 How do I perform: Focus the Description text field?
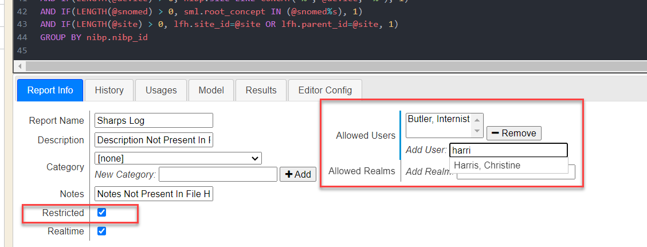[x=154, y=140]
